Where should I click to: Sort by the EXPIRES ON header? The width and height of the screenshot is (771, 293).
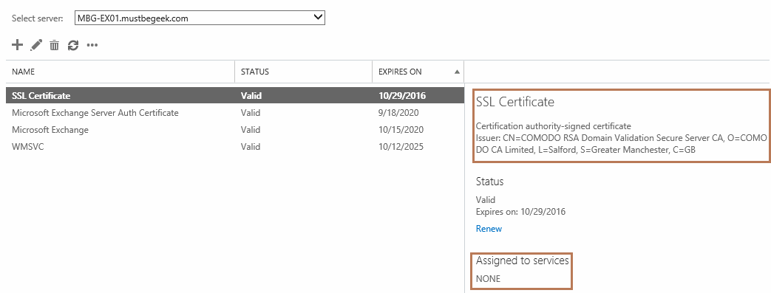tap(400, 72)
